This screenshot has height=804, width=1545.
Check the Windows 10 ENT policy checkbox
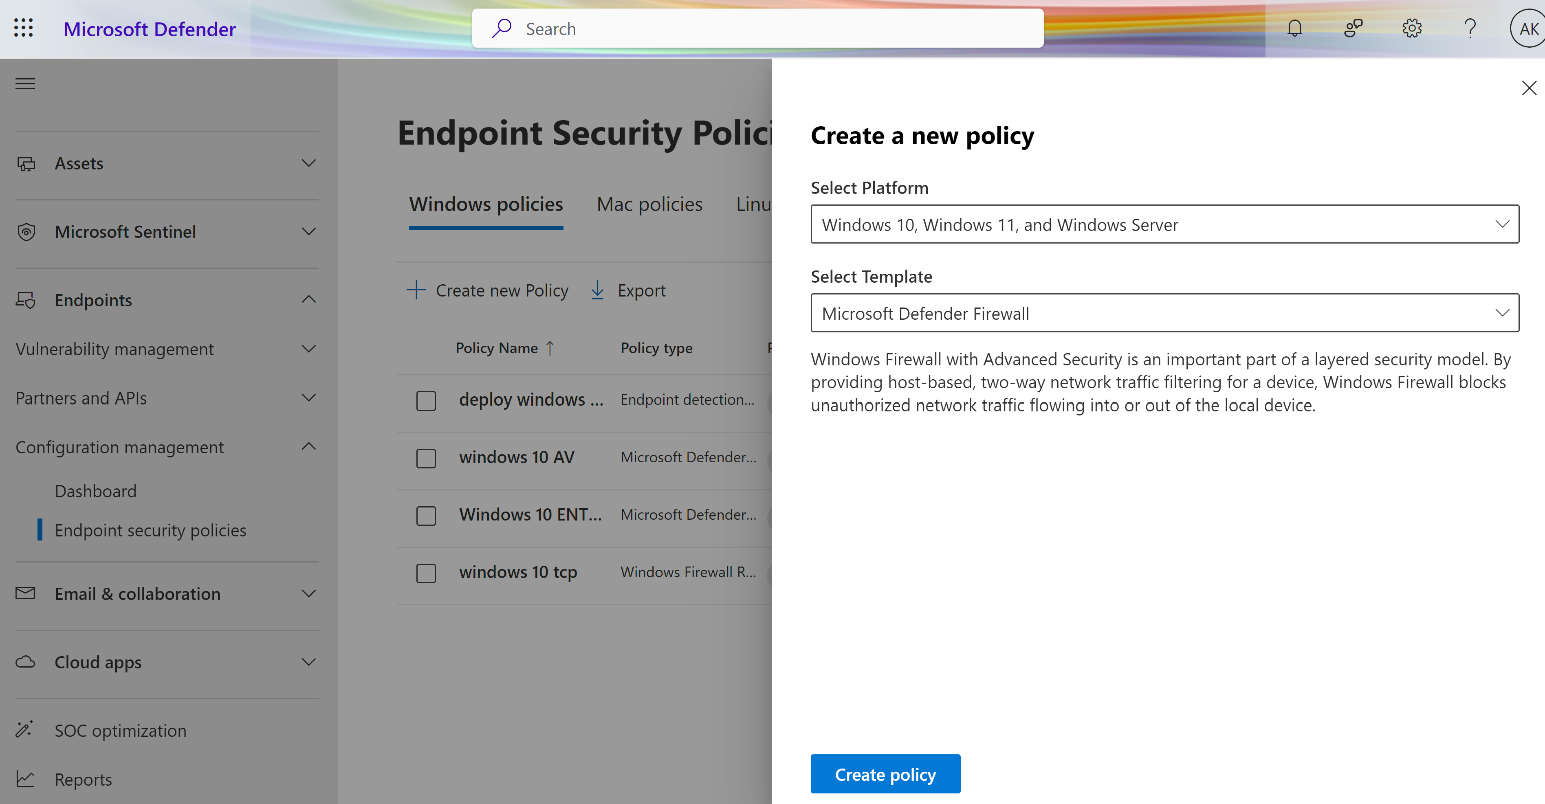[426, 516]
